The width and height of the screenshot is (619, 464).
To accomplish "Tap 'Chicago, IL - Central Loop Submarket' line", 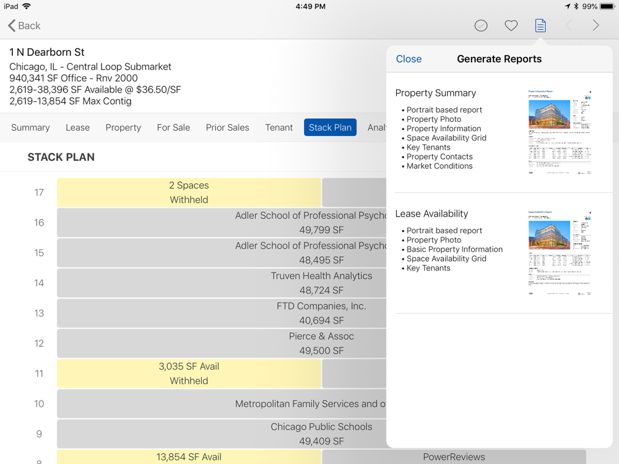I will pyautogui.click(x=90, y=67).
